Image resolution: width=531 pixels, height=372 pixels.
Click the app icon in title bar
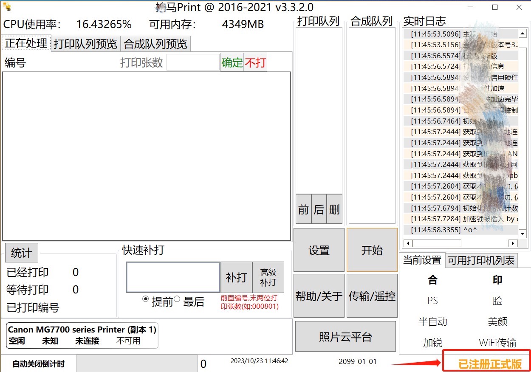[x=7, y=7]
